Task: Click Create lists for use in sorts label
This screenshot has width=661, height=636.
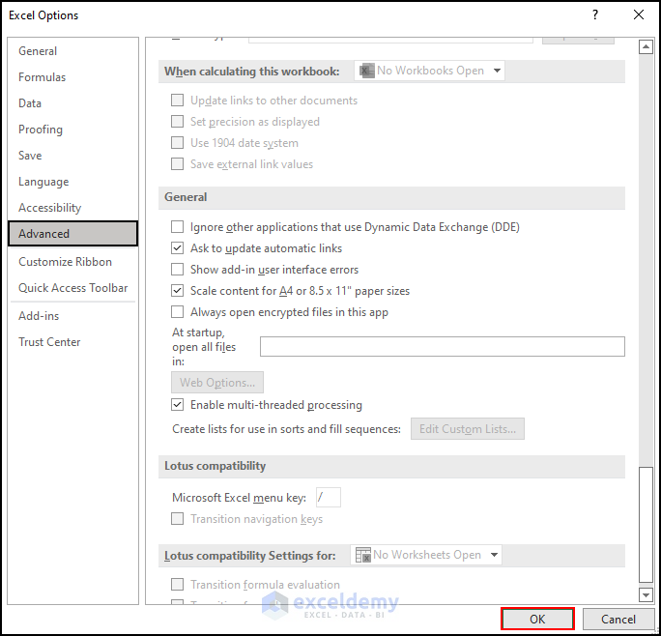Action: point(286,429)
